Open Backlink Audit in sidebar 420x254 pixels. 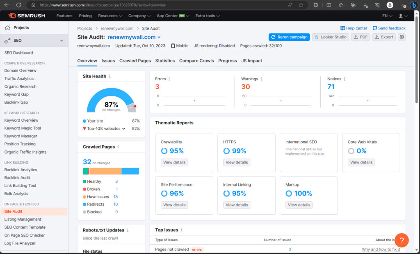click(x=17, y=178)
